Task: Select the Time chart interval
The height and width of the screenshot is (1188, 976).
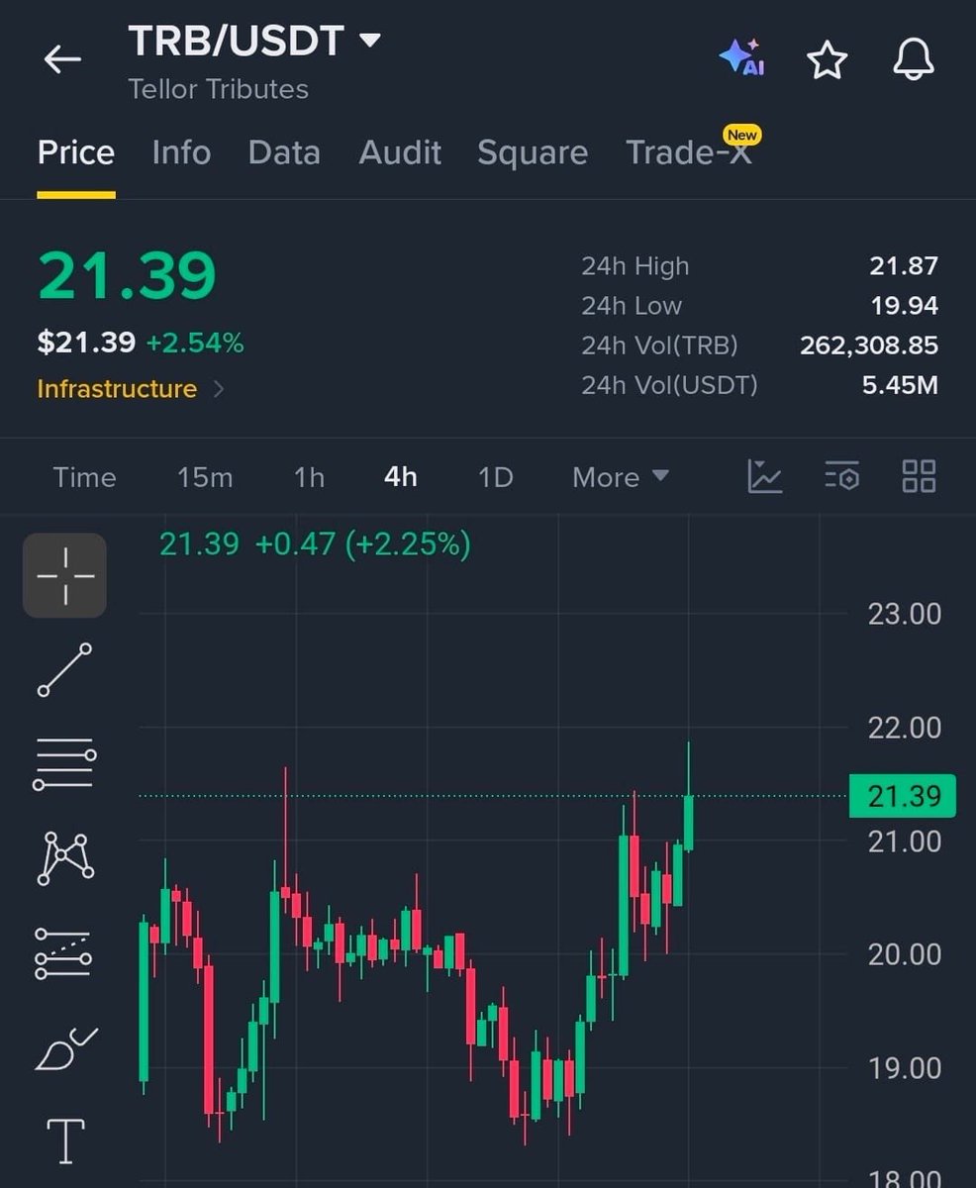Action: pyautogui.click(x=84, y=477)
